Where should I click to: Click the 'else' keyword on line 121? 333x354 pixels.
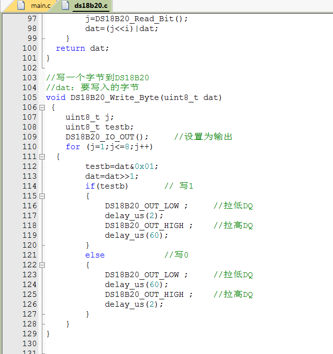coord(95,255)
